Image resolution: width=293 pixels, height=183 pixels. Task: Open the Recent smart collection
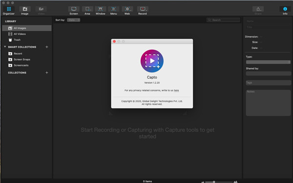click(27, 54)
